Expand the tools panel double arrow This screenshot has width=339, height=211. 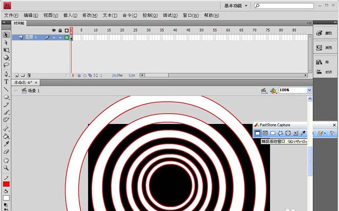[4, 22]
